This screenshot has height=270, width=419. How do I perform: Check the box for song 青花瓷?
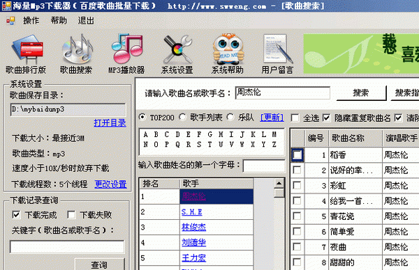tap(297, 216)
